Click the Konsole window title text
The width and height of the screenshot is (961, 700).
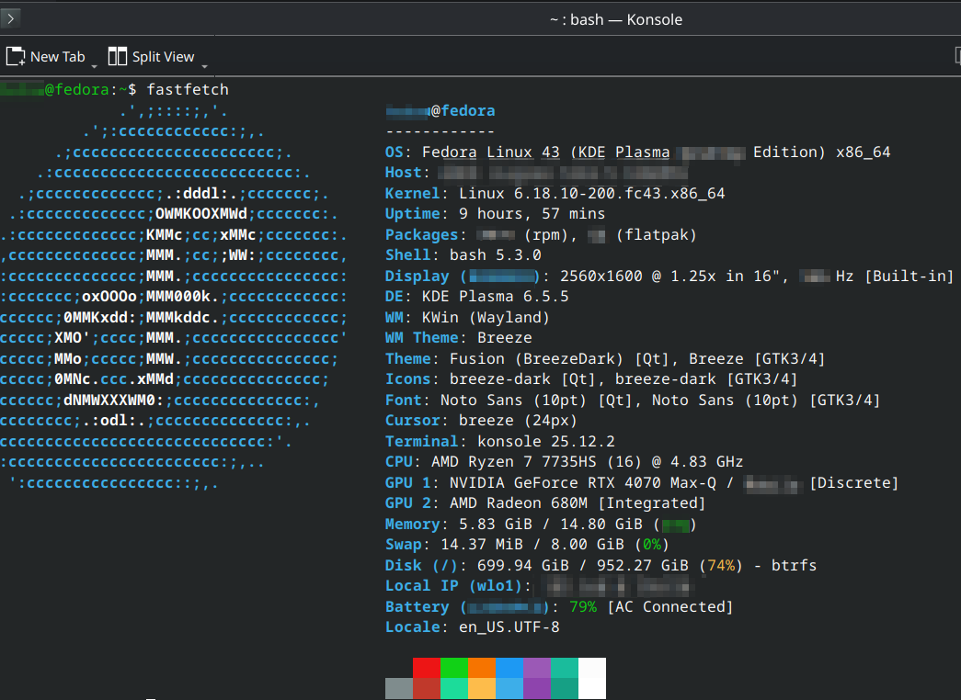point(615,19)
